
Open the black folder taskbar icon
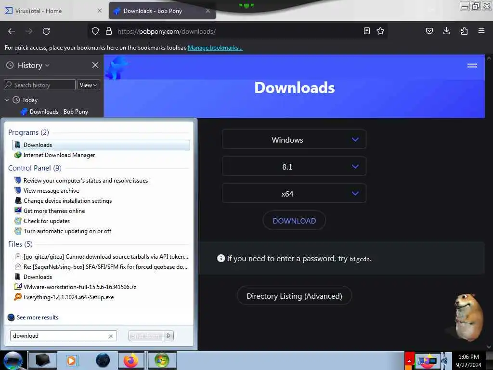43,360
